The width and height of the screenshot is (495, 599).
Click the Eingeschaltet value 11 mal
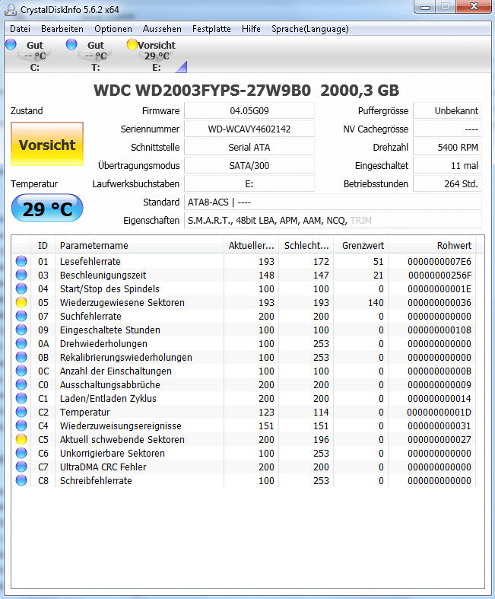click(x=448, y=166)
